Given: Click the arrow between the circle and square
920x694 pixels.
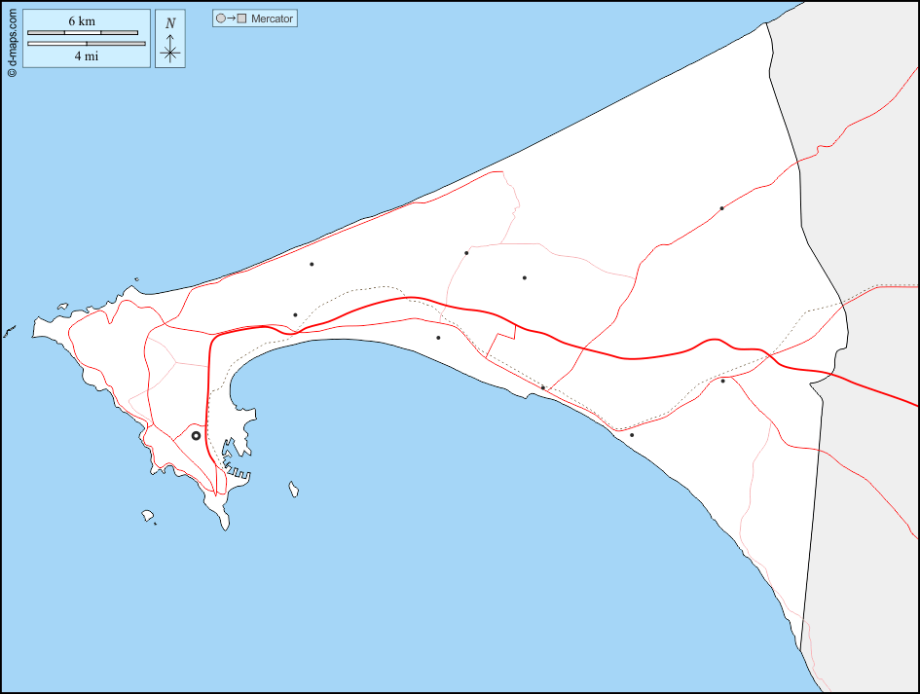Looking at the screenshot, I should point(231,18).
